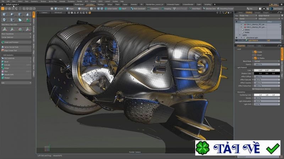Open the Texture menu

pos(43,1)
